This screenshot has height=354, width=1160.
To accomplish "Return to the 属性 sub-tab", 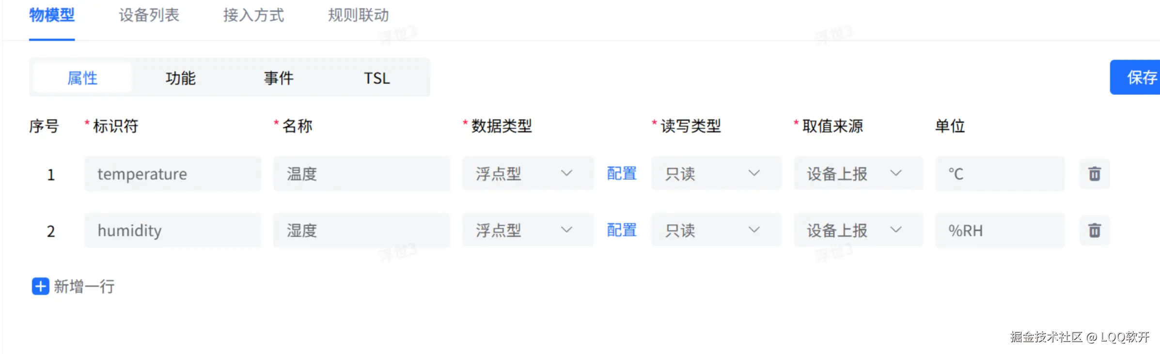I will tap(82, 77).
